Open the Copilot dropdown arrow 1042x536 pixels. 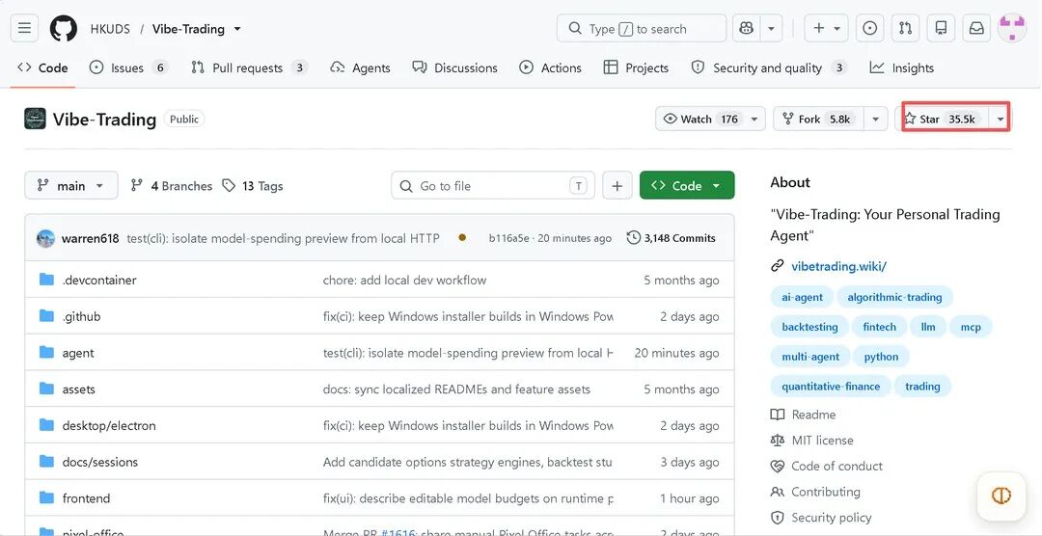(771, 29)
